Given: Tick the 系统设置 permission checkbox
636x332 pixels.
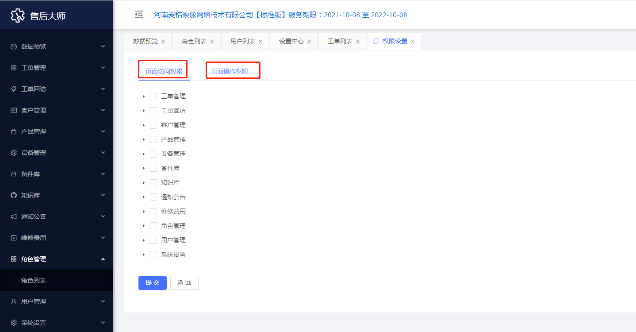Looking at the screenshot, I should (x=153, y=255).
